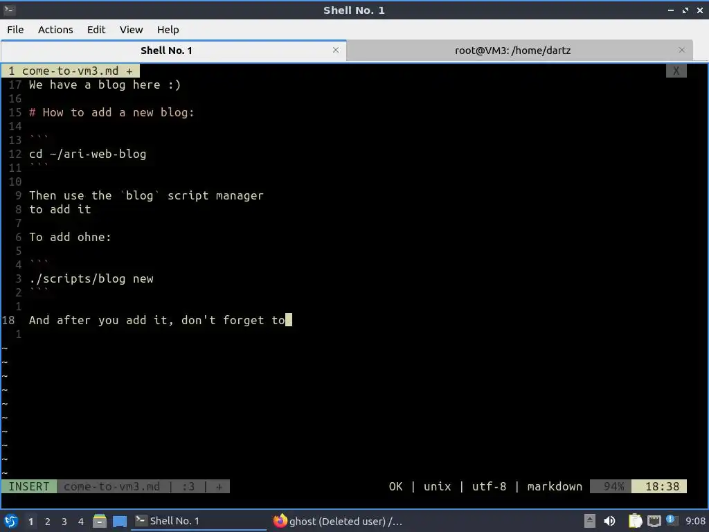Click the network connection tray icon
The image size is (709, 532).
tap(654, 522)
